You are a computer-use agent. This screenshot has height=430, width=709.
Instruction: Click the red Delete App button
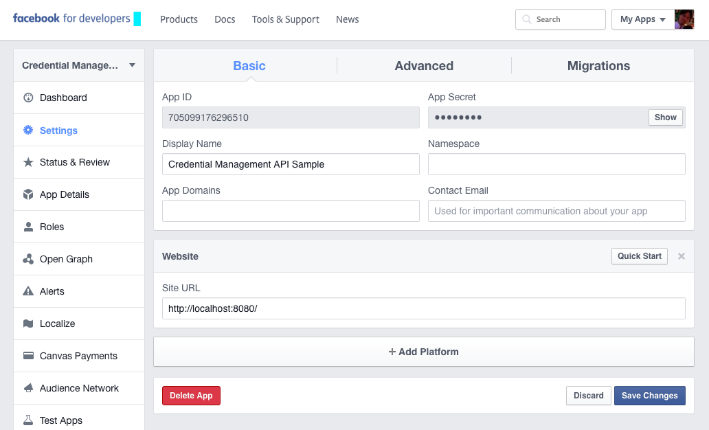tap(191, 396)
